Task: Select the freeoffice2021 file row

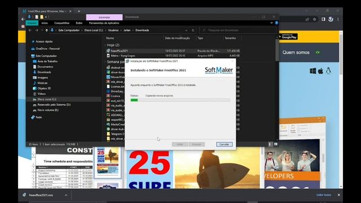Action: [x=173, y=51]
